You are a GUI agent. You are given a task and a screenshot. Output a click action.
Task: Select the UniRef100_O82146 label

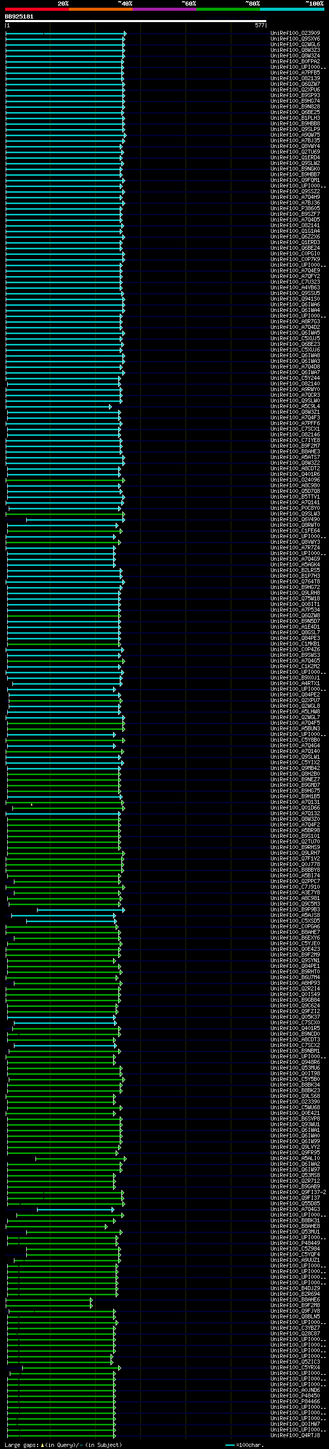tap(295, 435)
